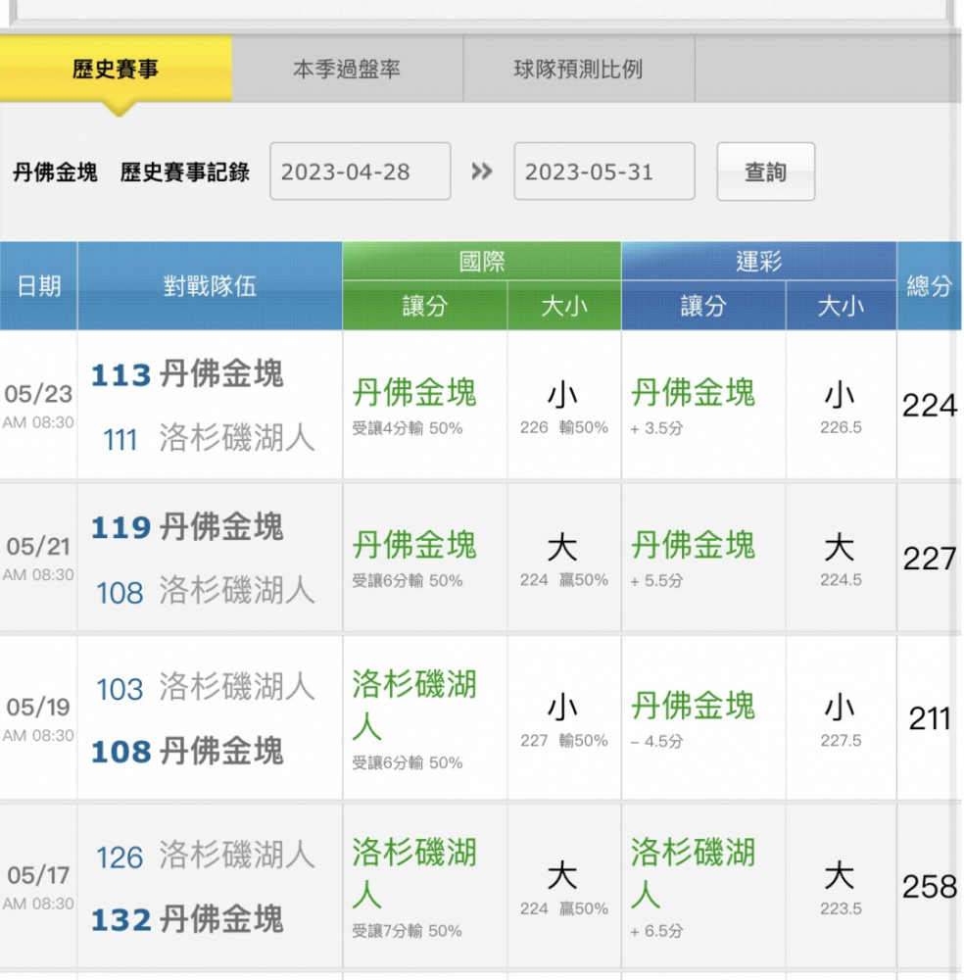The image size is (964, 980).
Task: Select the 05/17 date cell
Action: [x=39, y=886]
